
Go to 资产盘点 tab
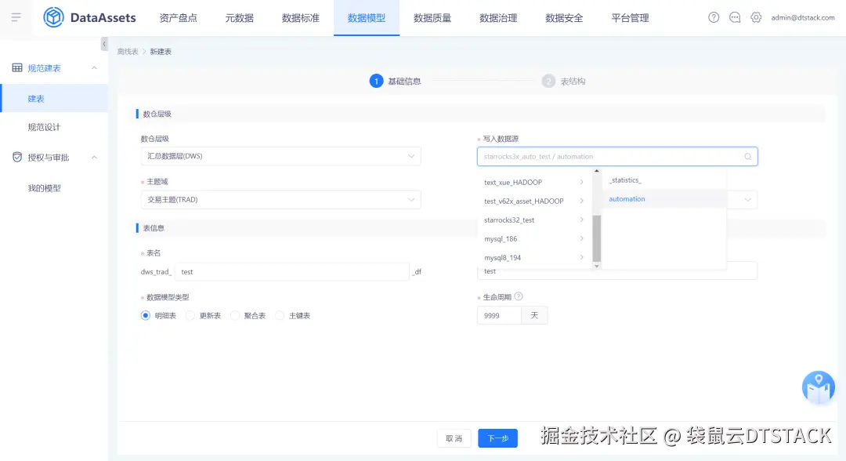tap(178, 18)
